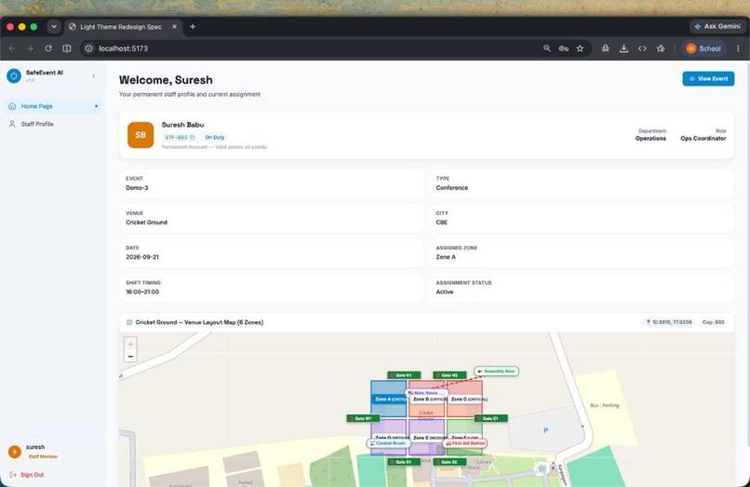Click the Conference type value
Viewport: 750px width, 487px height.
(x=451, y=188)
